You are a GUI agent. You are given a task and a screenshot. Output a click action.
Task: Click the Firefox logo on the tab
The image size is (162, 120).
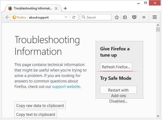[10, 8]
